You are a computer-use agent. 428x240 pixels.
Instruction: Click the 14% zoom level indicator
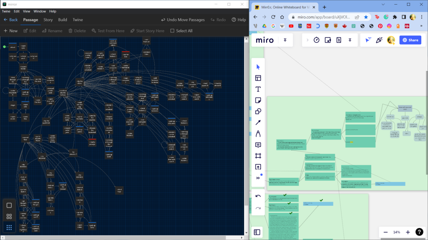(x=397, y=232)
